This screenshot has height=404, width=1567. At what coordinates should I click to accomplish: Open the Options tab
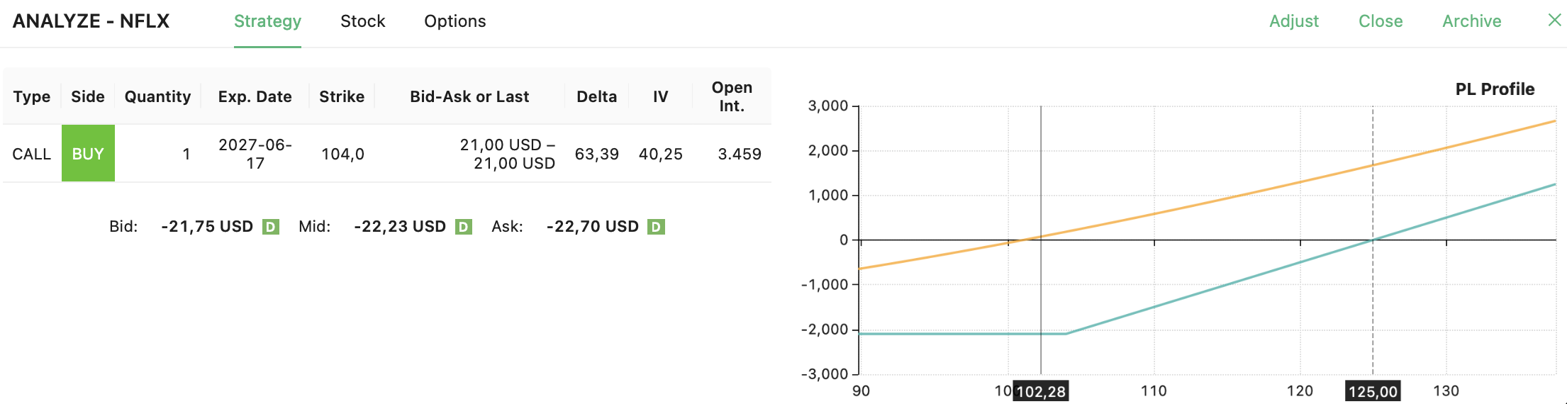point(455,21)
